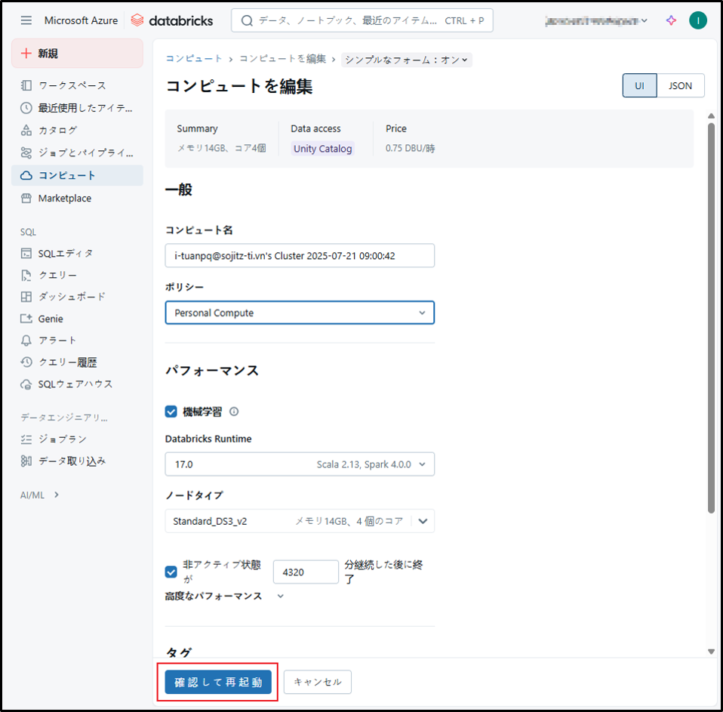Open the Databricks Assistant sparkle icon
Image resolution: width=723 pixels, height=712 pixels.
[672, 20]
